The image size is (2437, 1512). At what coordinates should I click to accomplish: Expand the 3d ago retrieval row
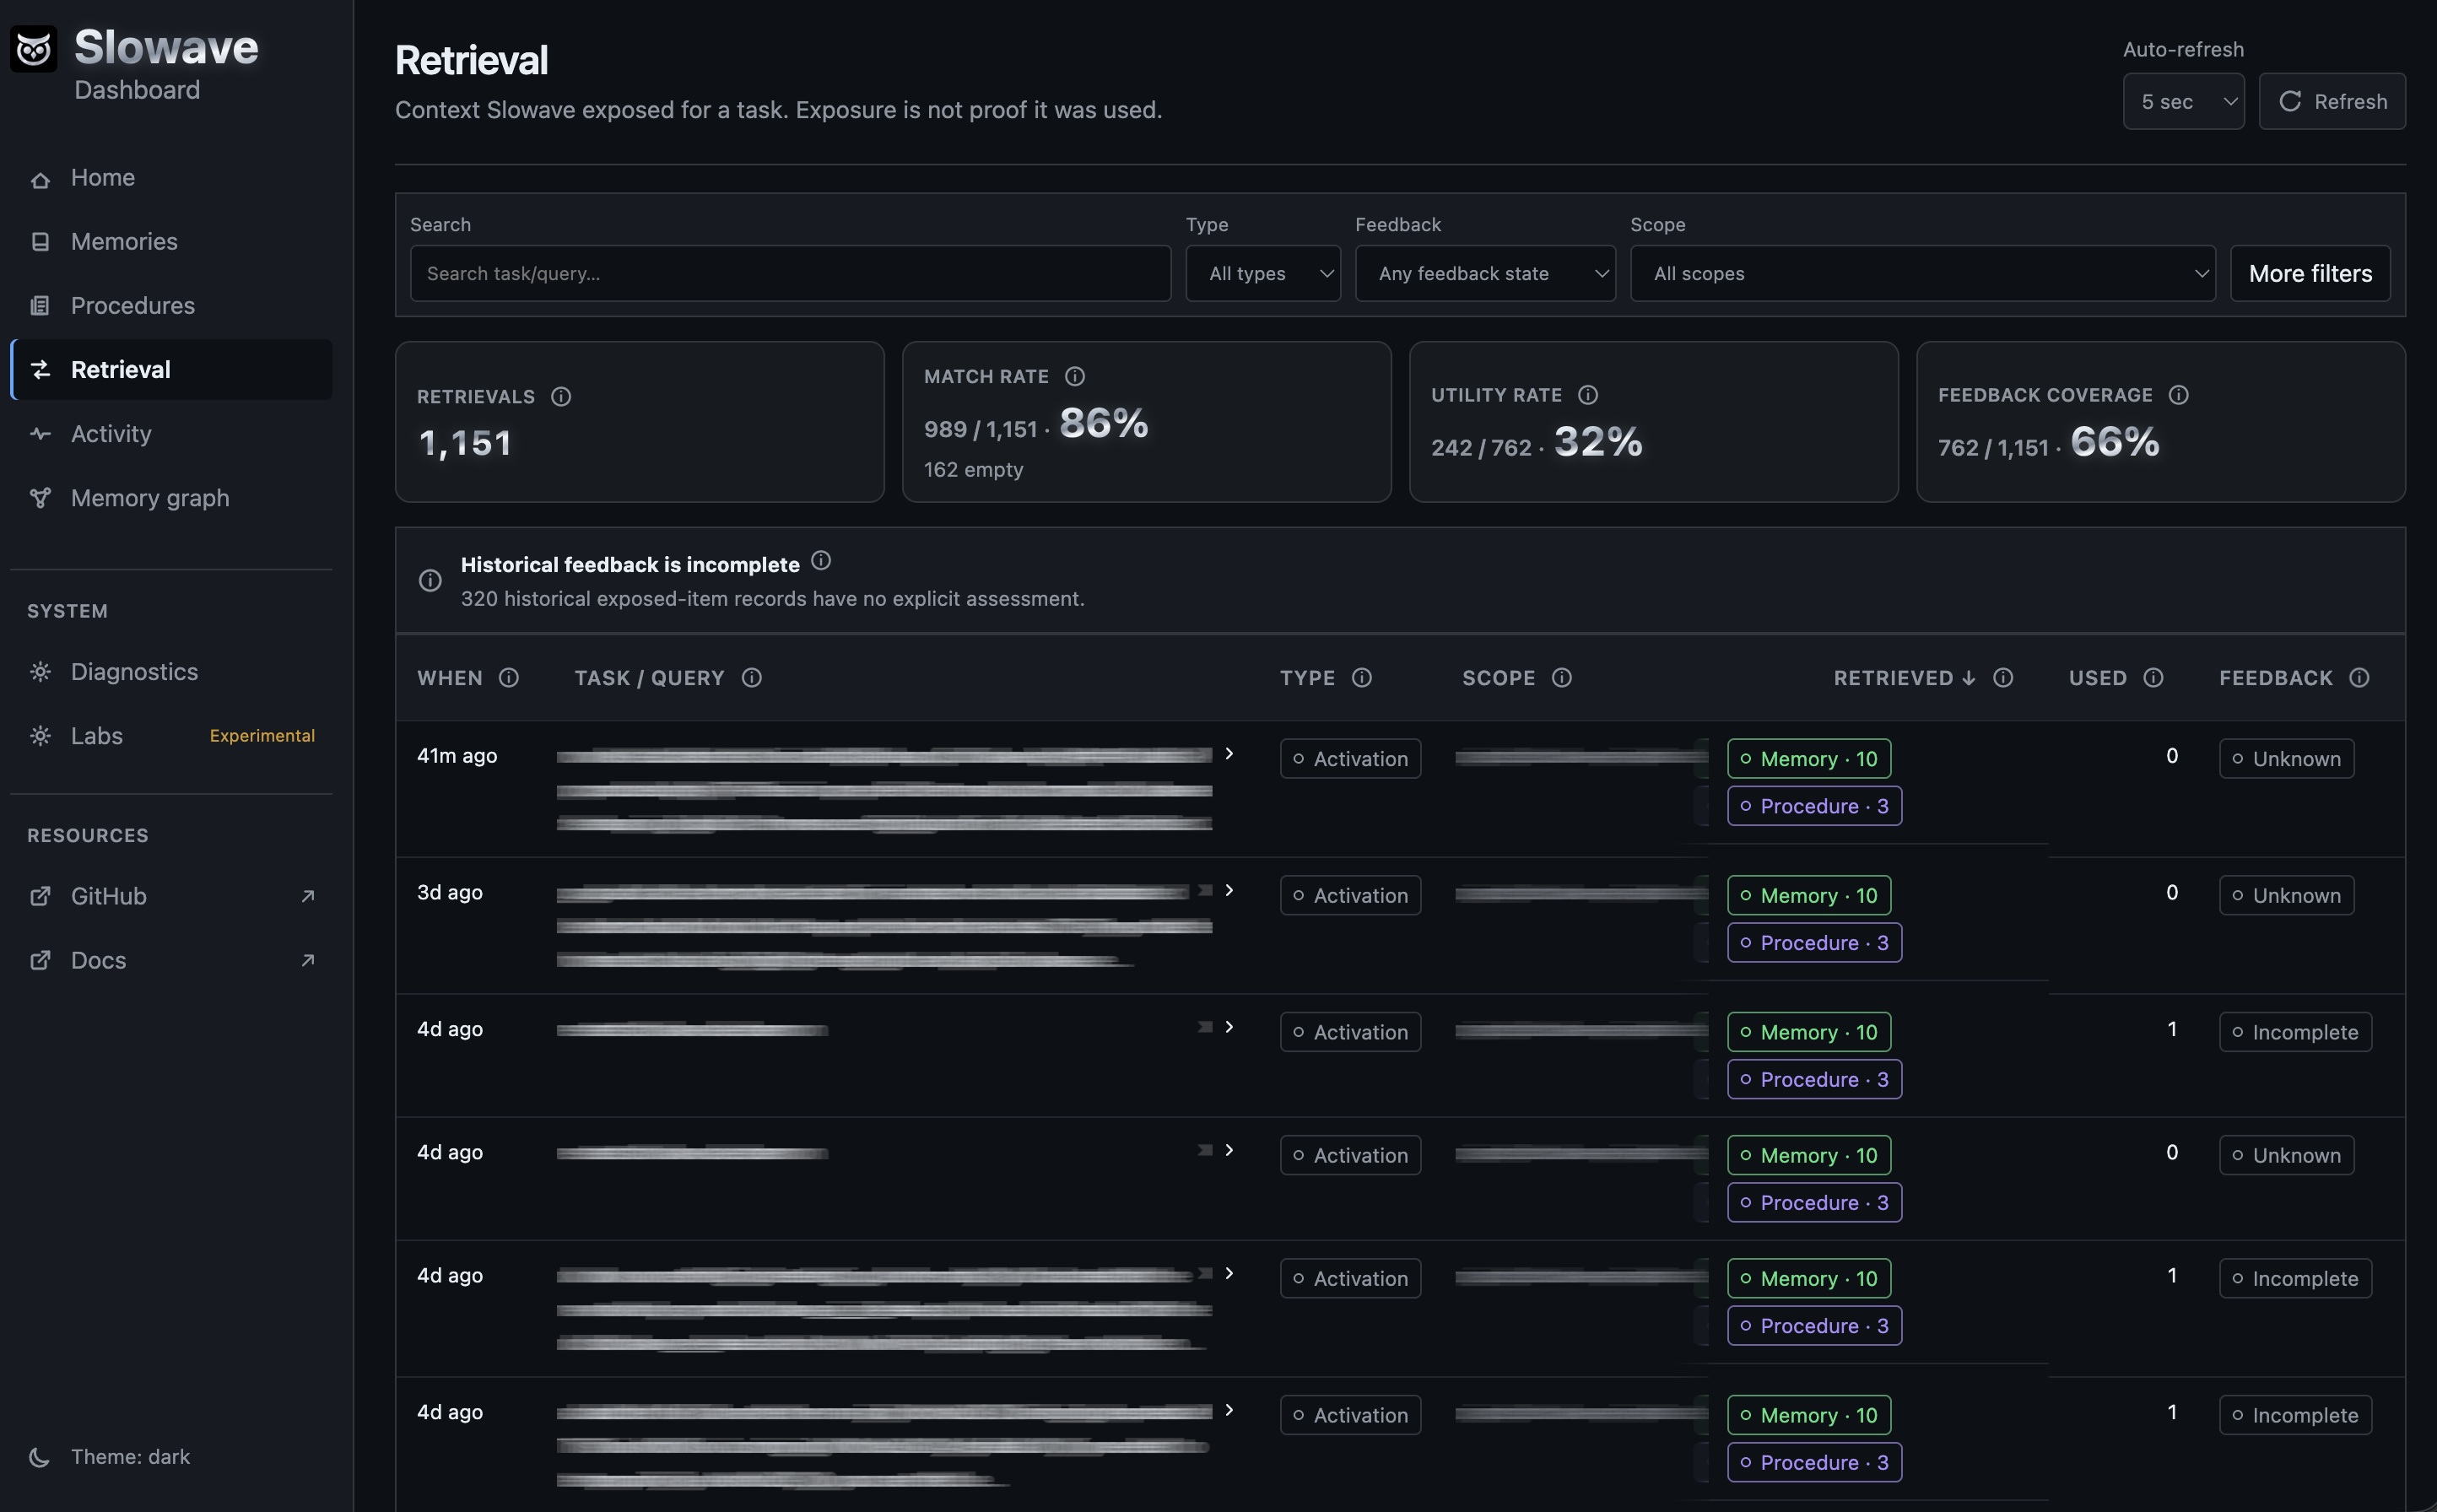pyautogui.click(x=1229, y=890)
